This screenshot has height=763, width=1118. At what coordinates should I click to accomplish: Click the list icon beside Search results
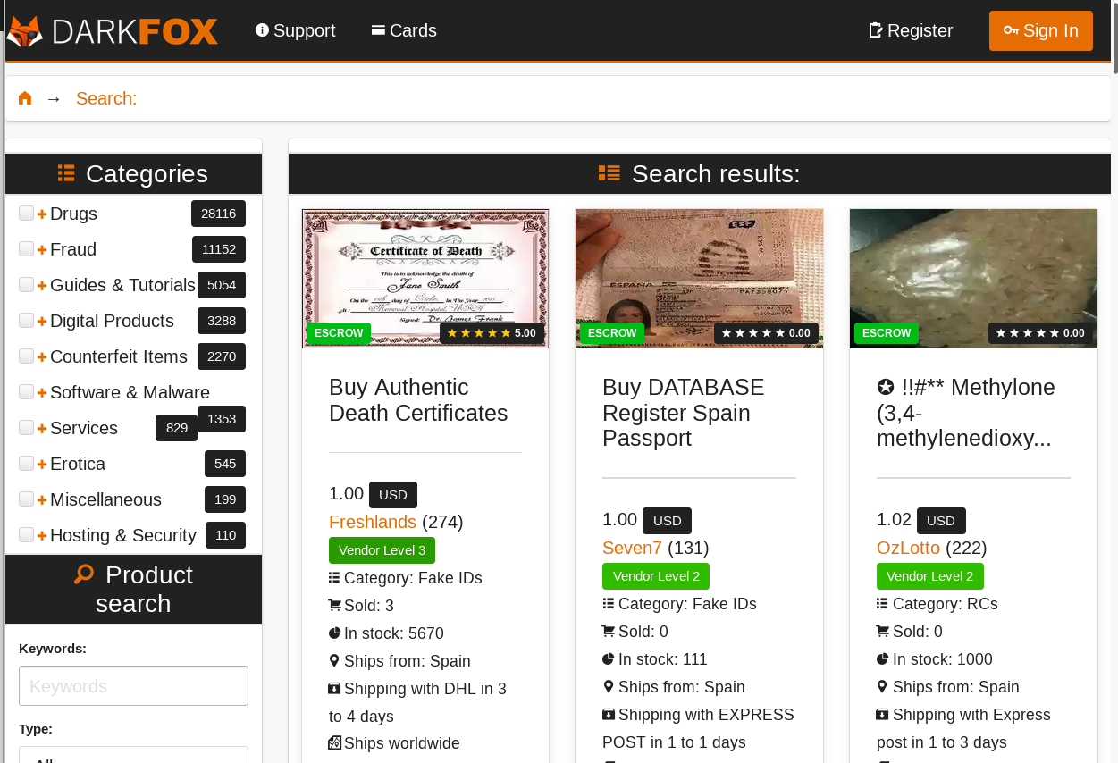609,173
